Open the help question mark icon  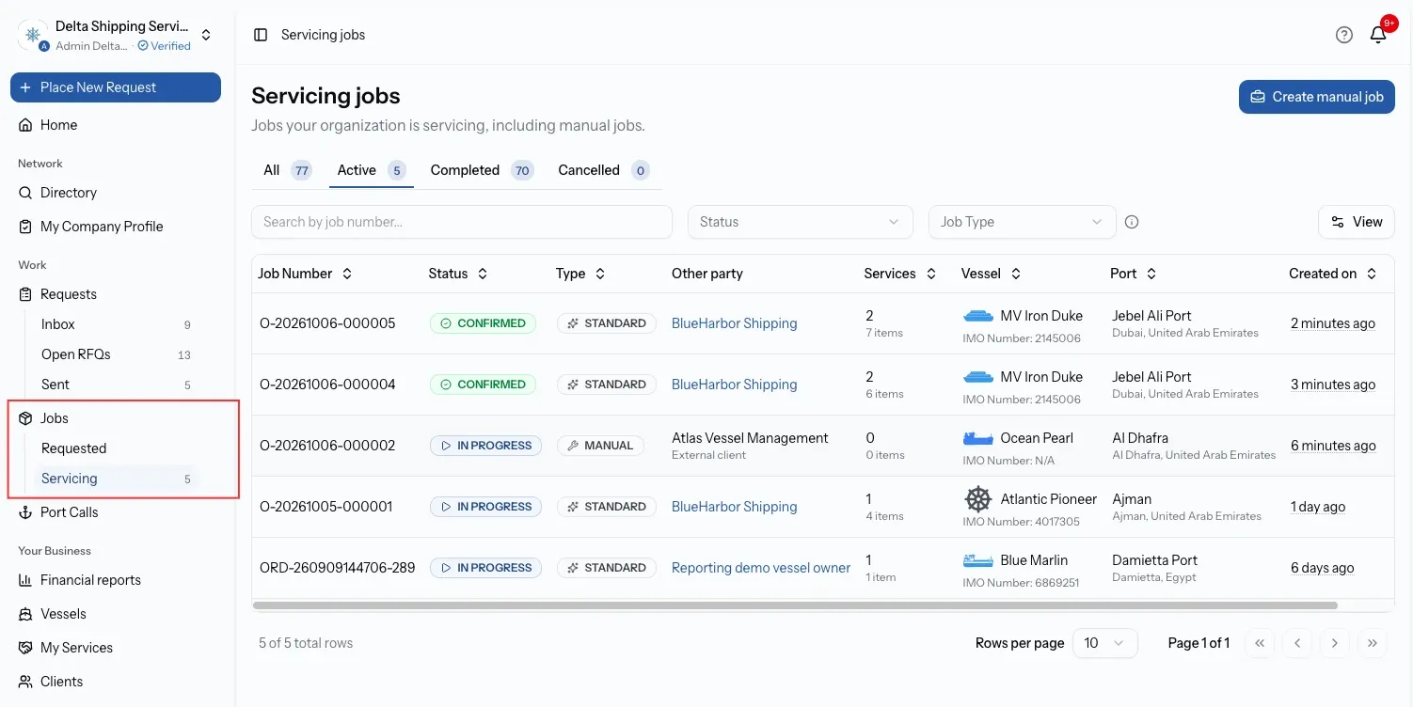1344,35
